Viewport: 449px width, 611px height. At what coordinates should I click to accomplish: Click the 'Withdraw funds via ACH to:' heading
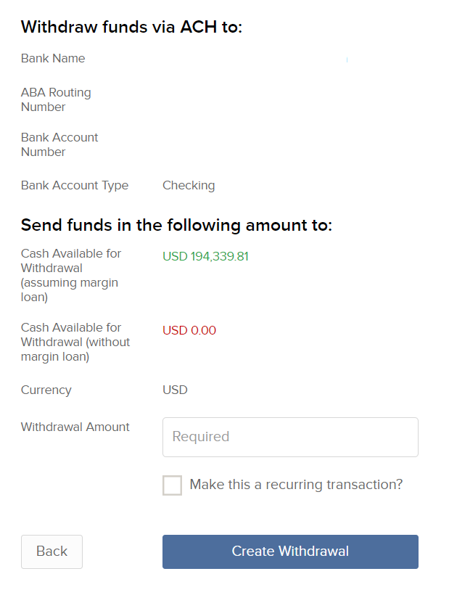131,28
